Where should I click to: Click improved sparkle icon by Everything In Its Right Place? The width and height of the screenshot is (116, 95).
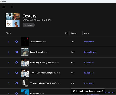pos(55,62)
